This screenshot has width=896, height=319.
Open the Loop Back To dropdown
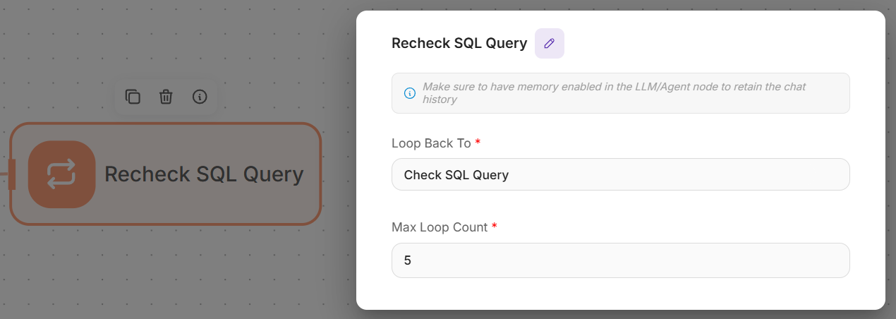(x=620, y=174)
